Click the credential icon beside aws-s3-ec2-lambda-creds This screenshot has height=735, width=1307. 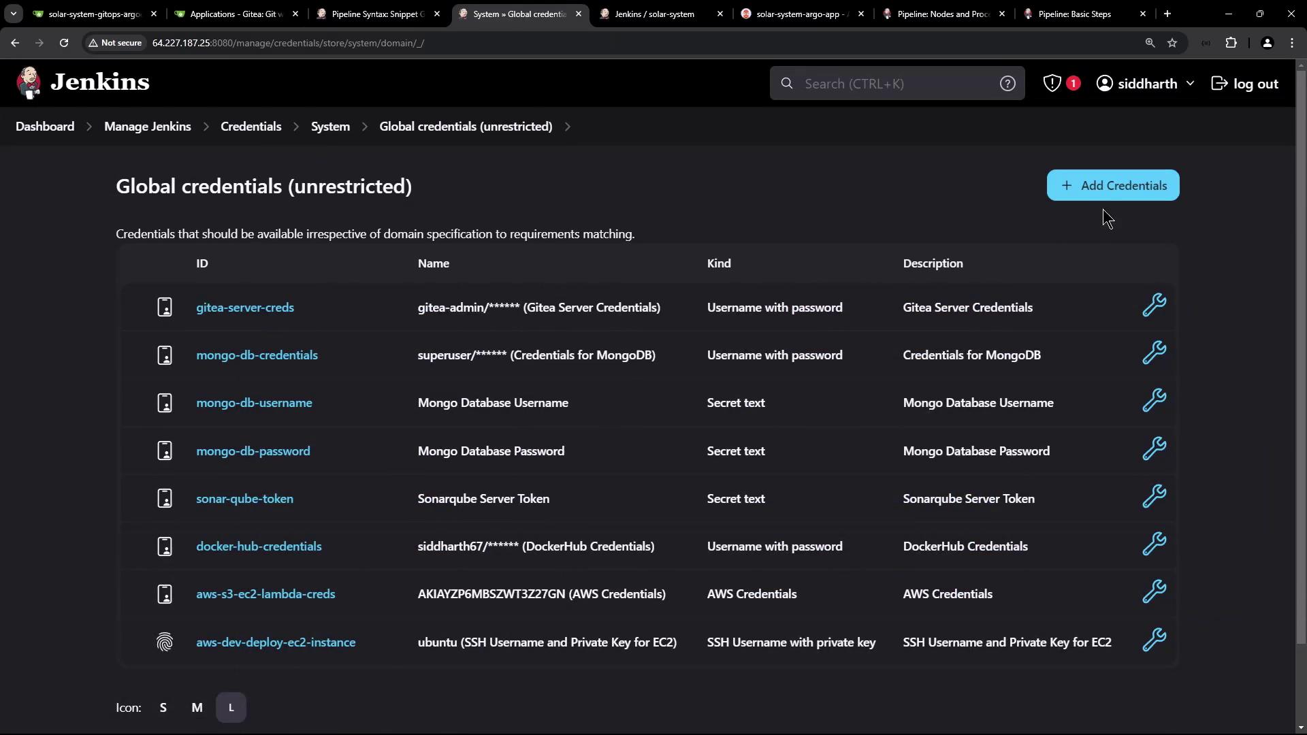pyautogui.click(x=165, y=594)
